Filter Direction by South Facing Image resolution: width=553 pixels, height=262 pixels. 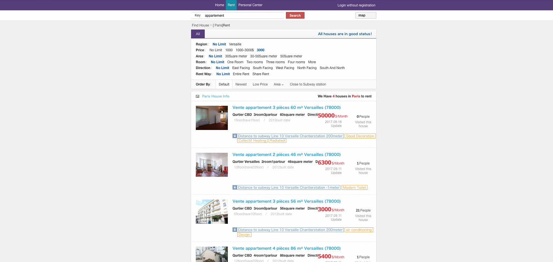pyautogui.click(x=262, y=68)
